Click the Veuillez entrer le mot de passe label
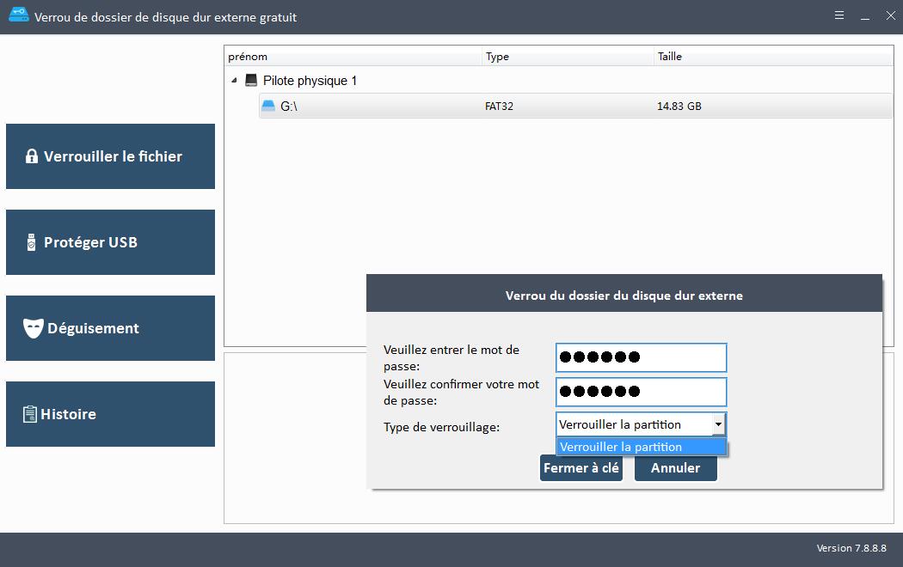Image resolution: width=903 pixels, height=567 pixels. (x=451, y=357)
